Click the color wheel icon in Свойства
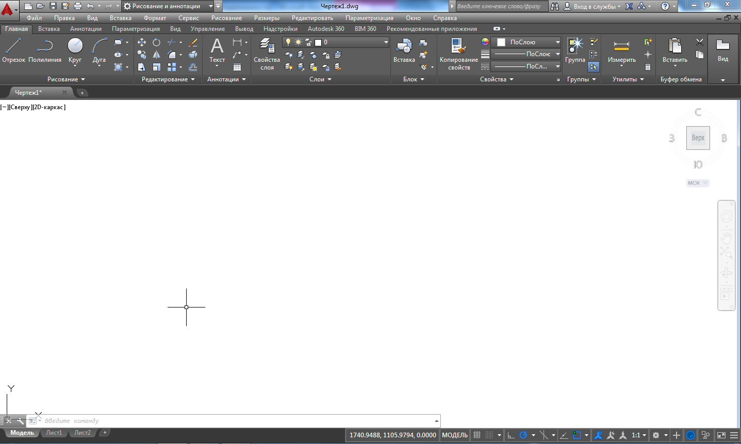This screenshot has width=741, height=444. coord(485,42)
